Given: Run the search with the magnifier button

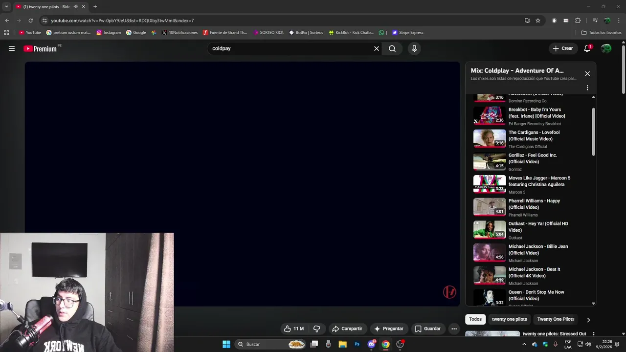Looking at the screenshot, I should tap(392, 48).
